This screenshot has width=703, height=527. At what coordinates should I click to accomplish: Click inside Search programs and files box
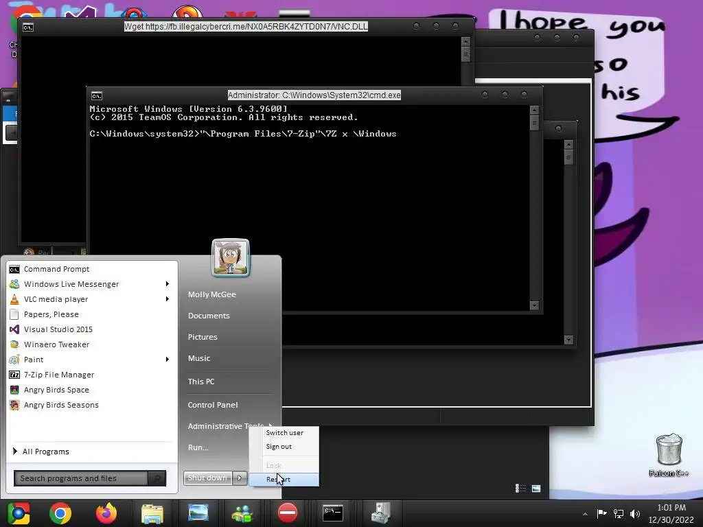tap(81, 478)
